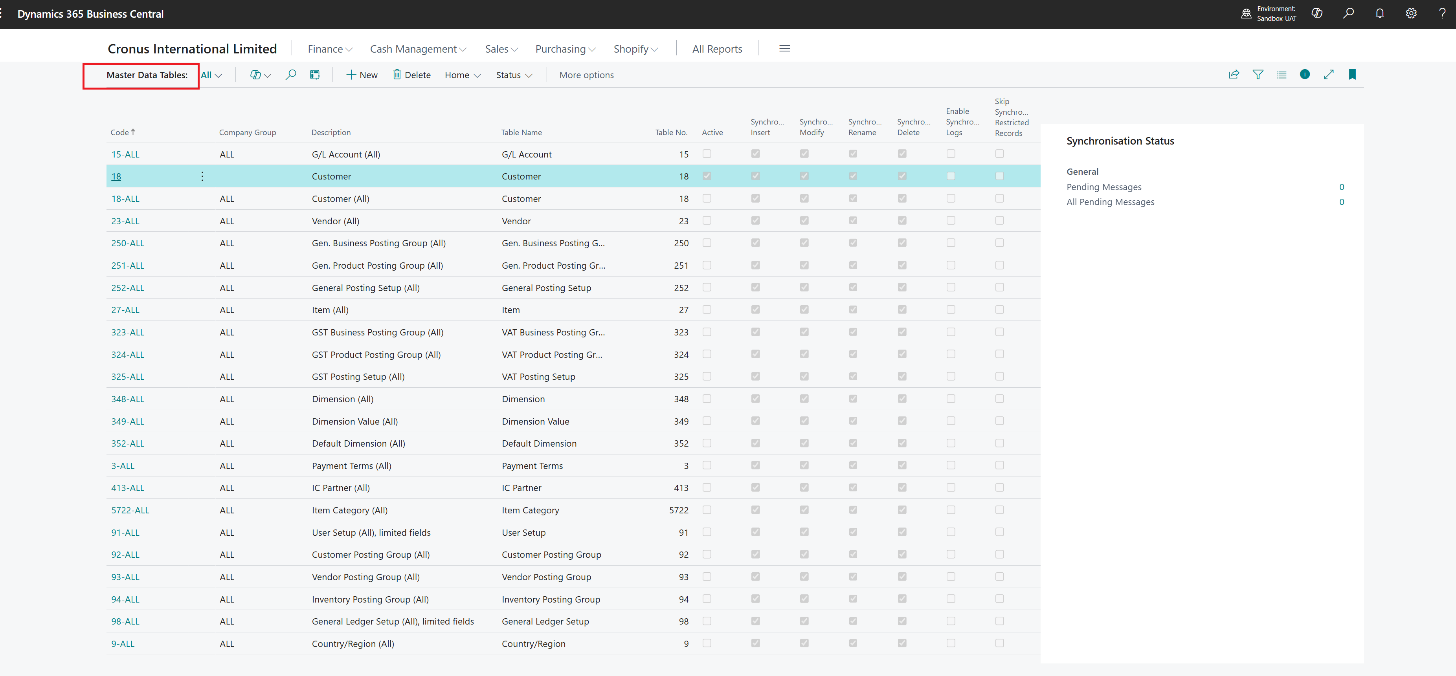Open All Reports

[x=717, y=49]
